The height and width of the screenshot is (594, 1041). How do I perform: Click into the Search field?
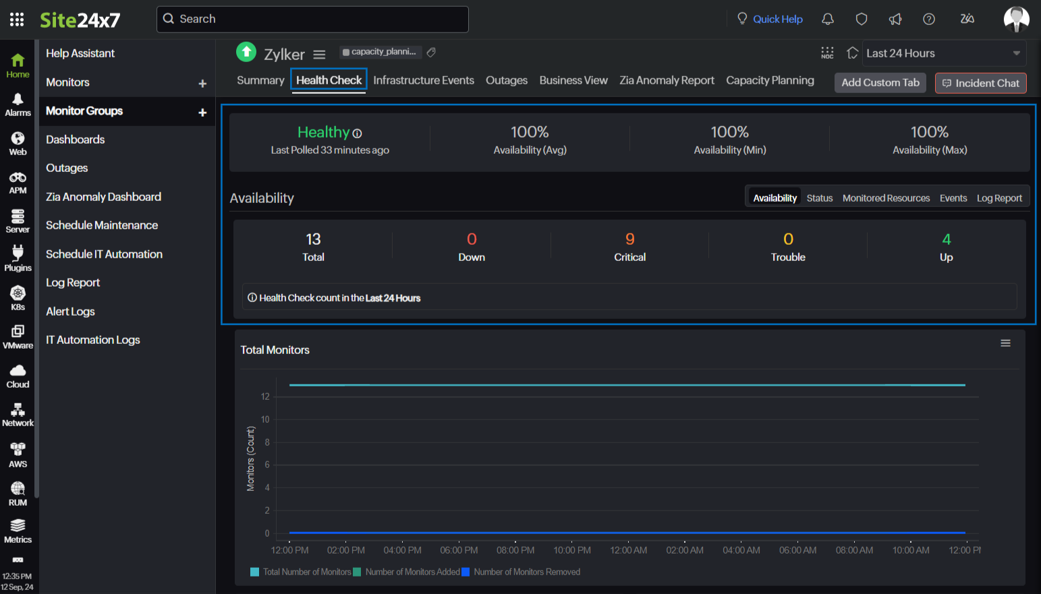pyautogui.click(x=312, y=19)
